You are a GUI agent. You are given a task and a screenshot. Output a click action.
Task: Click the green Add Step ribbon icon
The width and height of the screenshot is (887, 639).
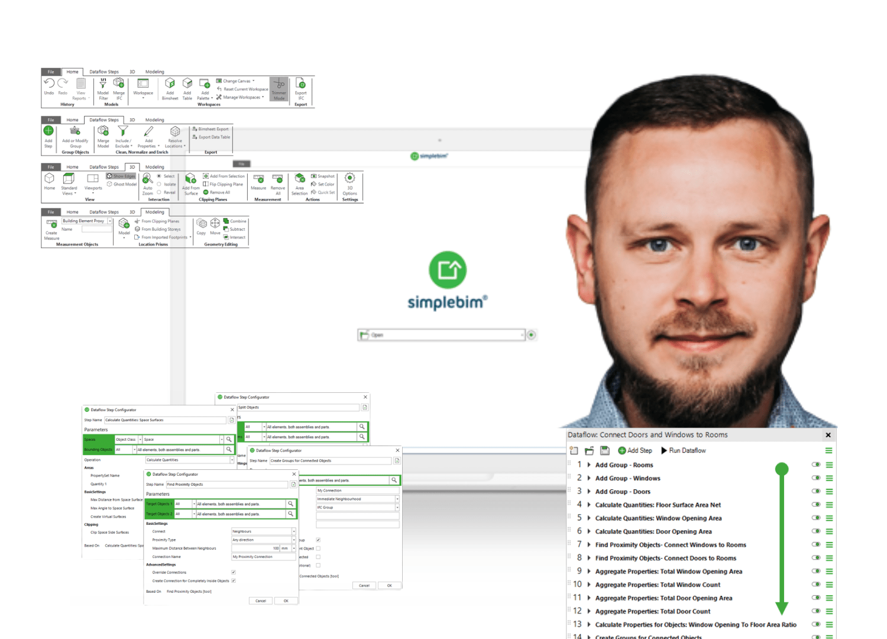click(x=48, y=131)
